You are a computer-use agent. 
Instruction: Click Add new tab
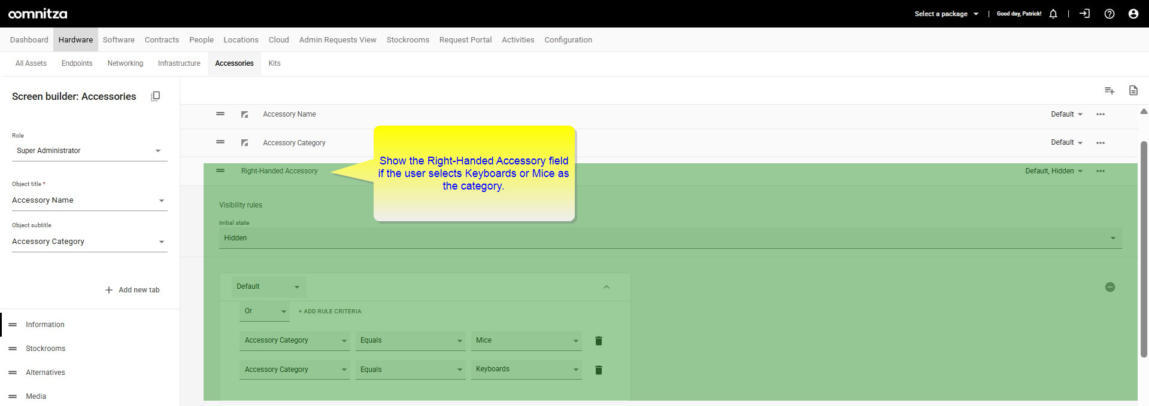(x=132, y=290)
